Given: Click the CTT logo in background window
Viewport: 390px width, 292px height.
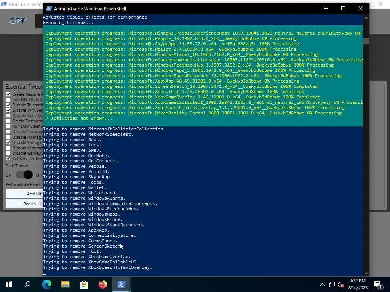Looking at the screenshot, I should click(x=18, y=21).
